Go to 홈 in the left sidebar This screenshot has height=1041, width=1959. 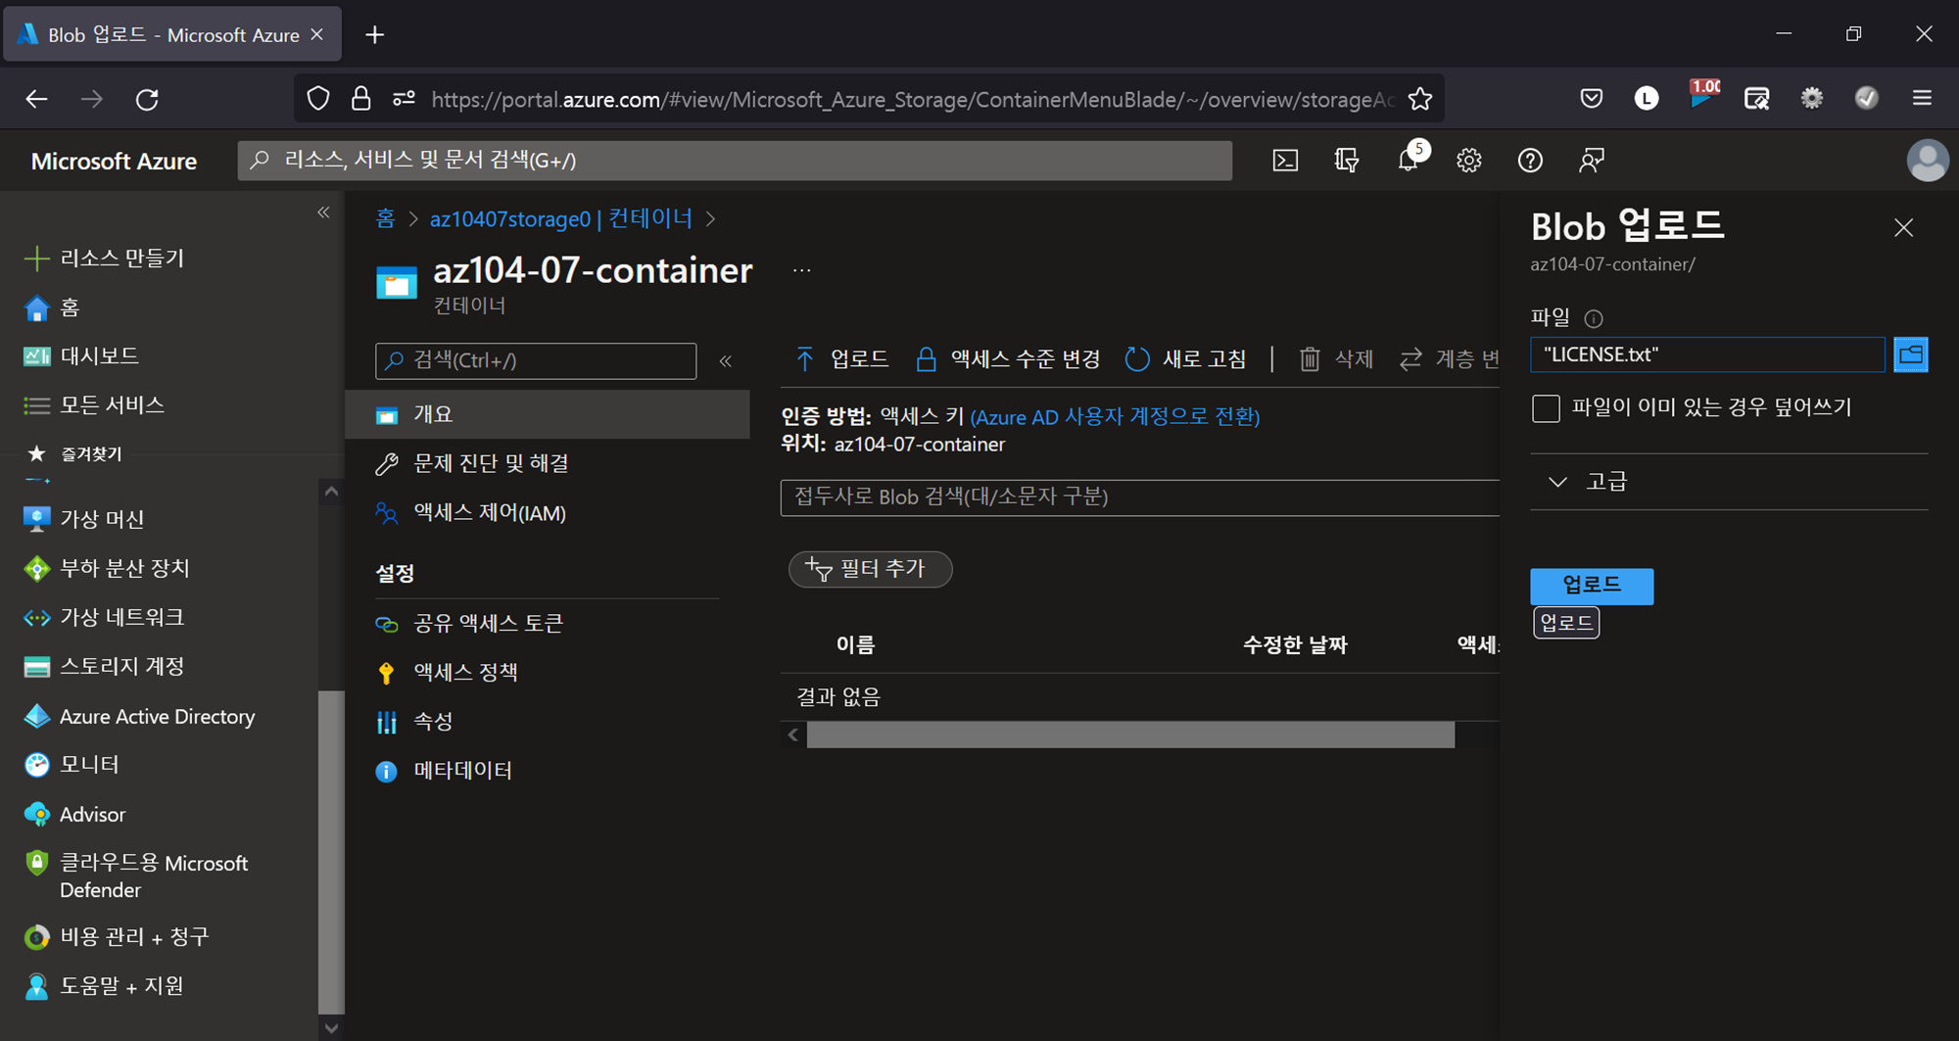(52, 308)
